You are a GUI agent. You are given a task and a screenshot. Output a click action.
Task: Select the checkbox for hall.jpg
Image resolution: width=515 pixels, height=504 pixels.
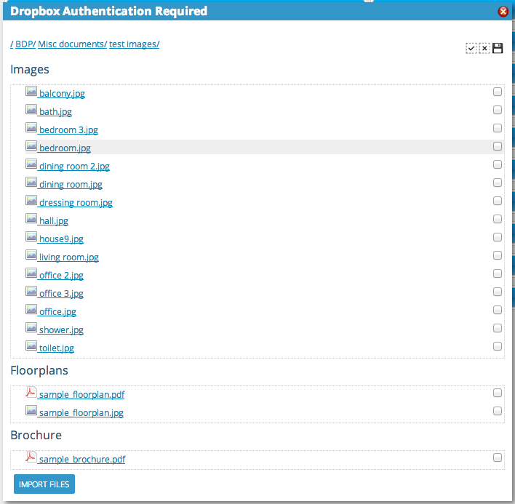point(498,219)
